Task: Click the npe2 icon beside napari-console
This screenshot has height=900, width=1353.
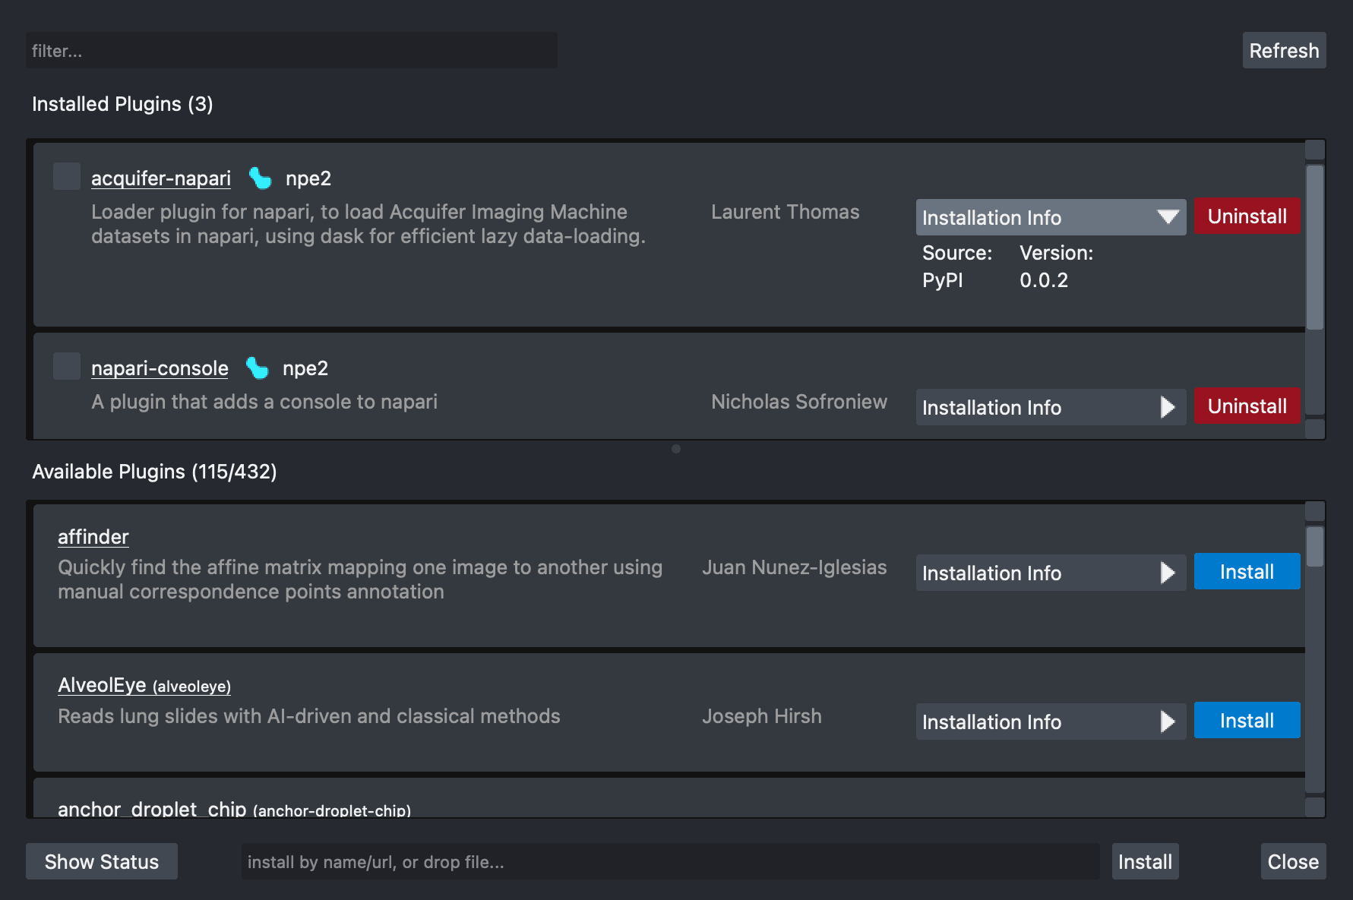Action: pos(258,368)
